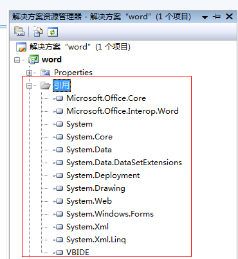Select the System.Windows.Forms reference
Image resolution: width=238 pixels, height=259 pixels.
pos(110,214)
